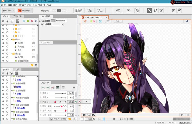This screenshot has height=124, width=192.
Task: Select the arrow selection tool
Action: pos(150,11)
